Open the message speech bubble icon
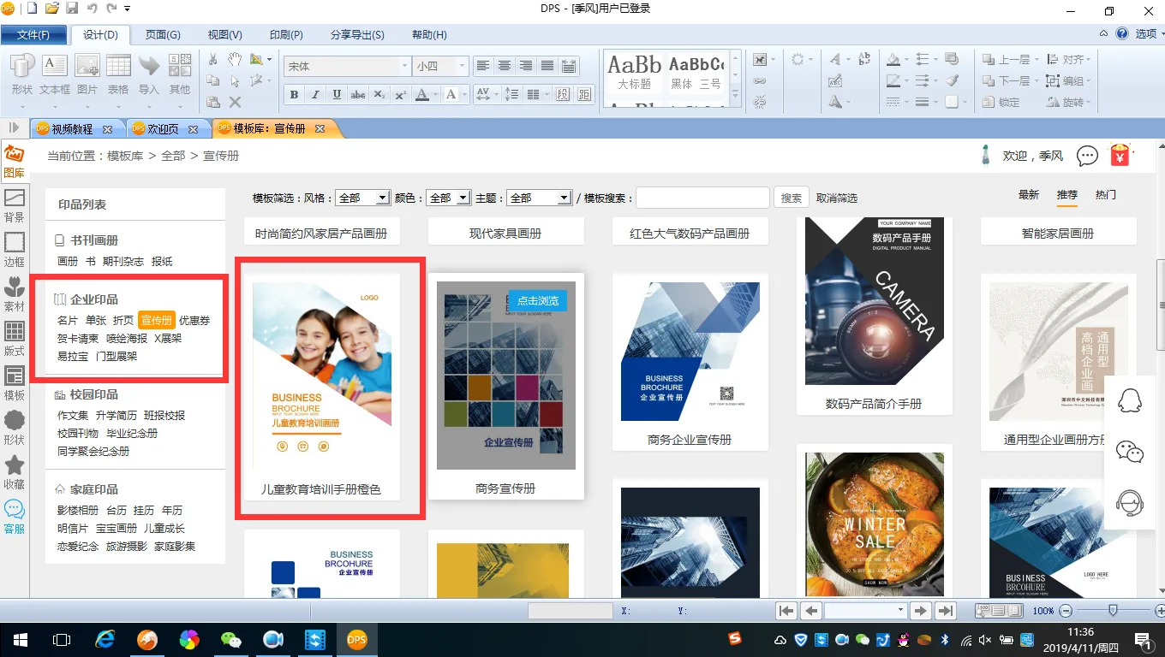Screen dimensions: 1165x657 coord(1087,156)
